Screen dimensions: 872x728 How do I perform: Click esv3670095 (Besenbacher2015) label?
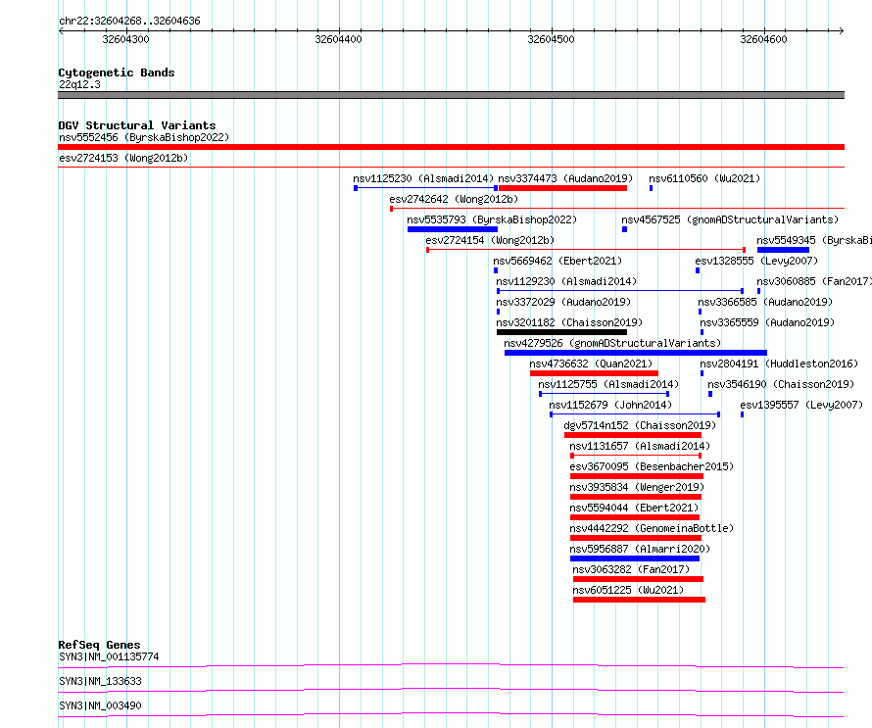652,466
